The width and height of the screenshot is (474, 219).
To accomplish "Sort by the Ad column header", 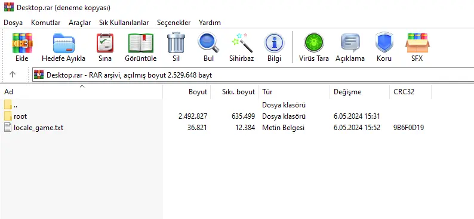I will 82,92.
